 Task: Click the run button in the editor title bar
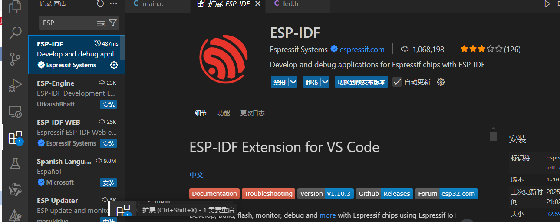coord(547,4)
